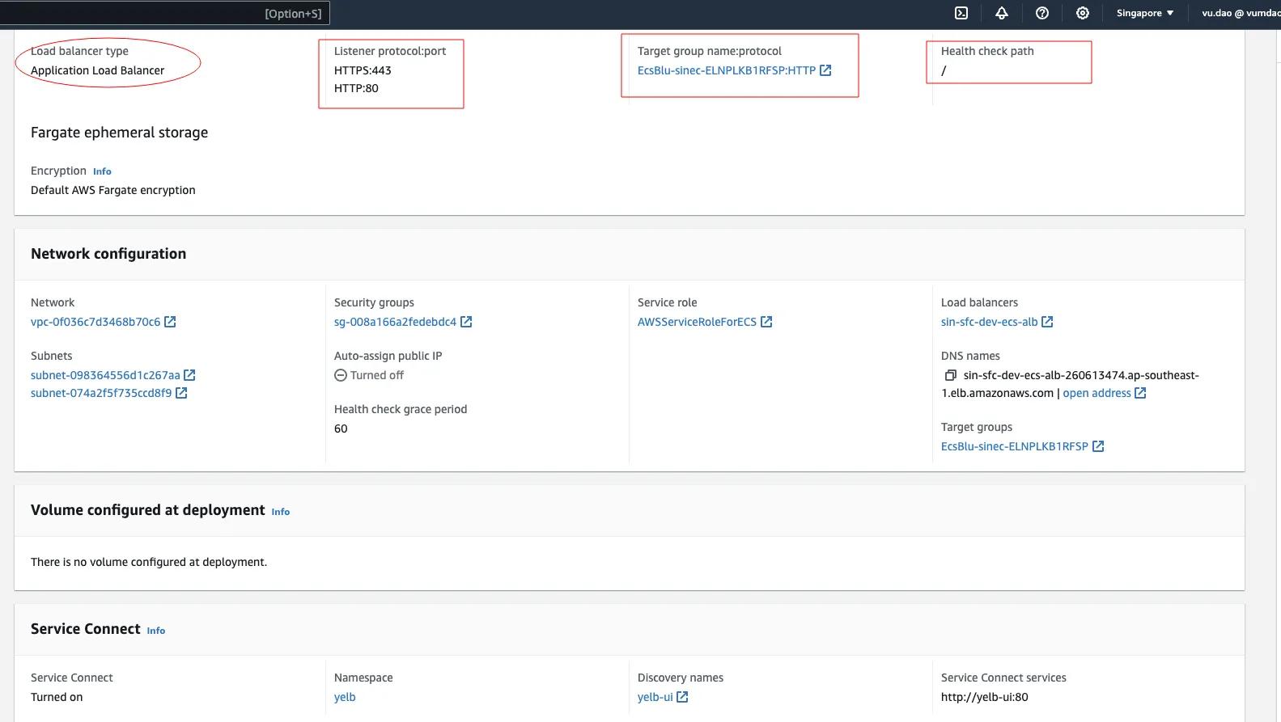Open Info link beside Service Connect
Viewport: 1281px width, 722px height.
coord(156,631)
